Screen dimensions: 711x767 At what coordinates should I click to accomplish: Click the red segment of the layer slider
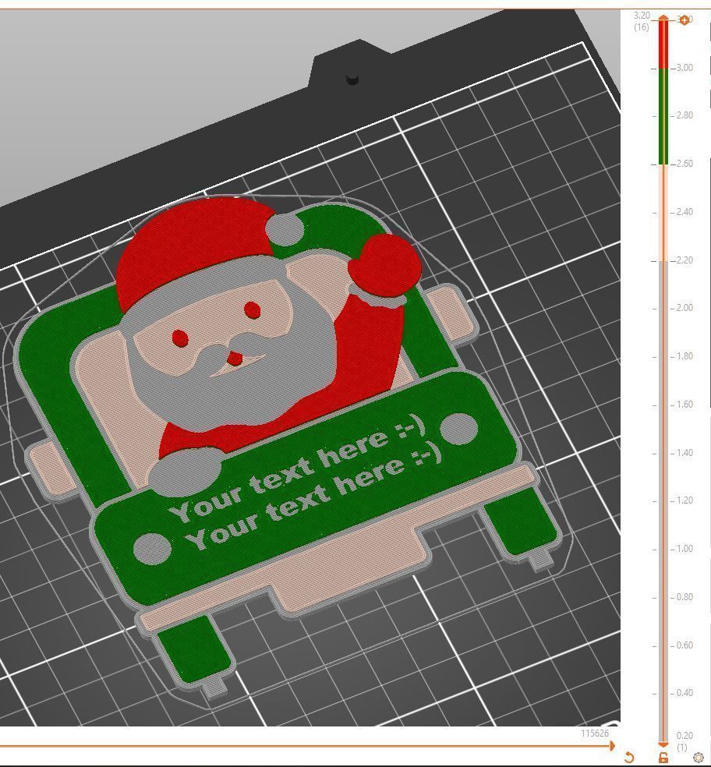663,45
